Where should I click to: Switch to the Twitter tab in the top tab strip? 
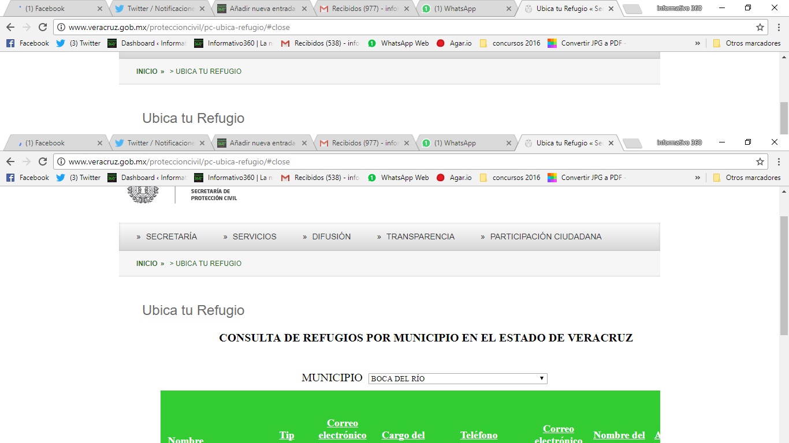pos(156,9)
